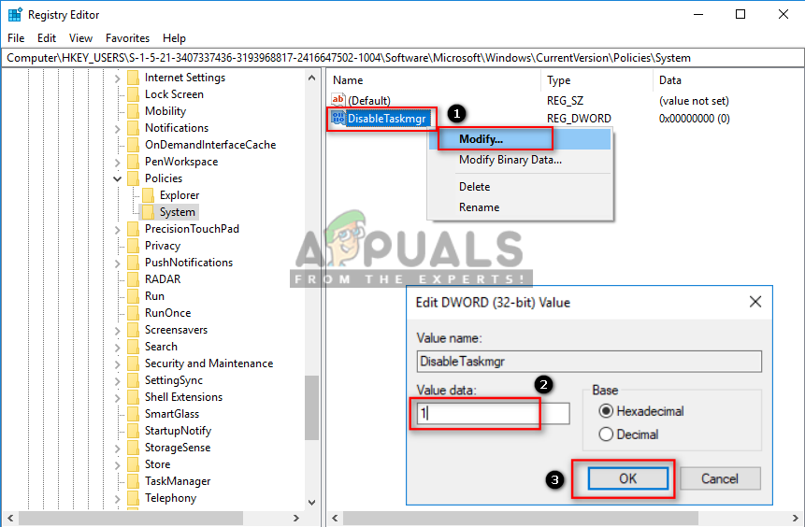Open the Favorites menu

pos(127,38)
